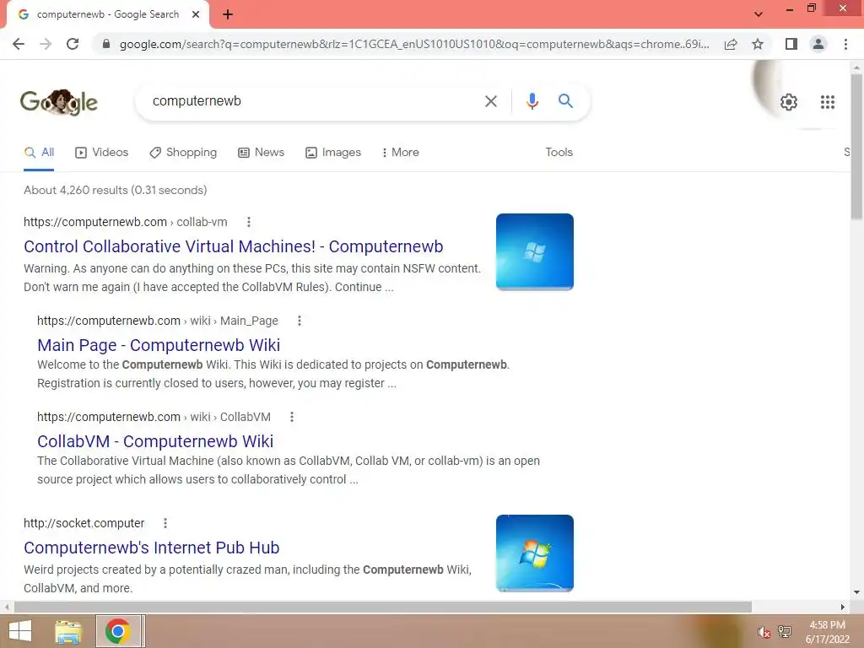
Task: Open a new browser tab
Action: tap(228, 14)
